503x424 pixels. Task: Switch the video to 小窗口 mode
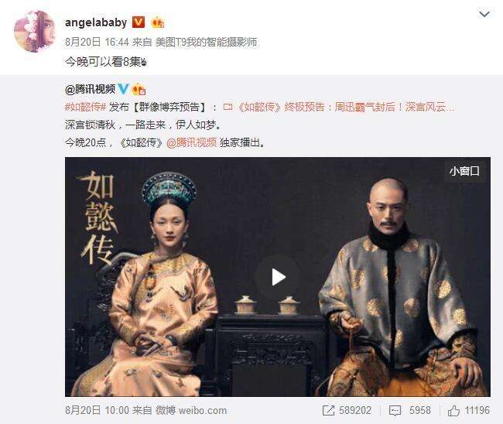464,171
